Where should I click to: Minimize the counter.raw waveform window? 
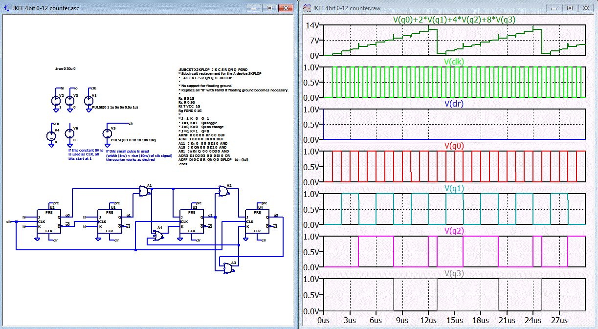coord(554,8)
